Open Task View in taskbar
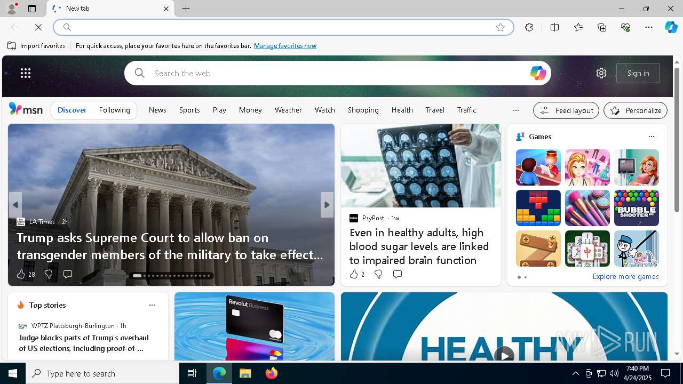Image resolution: width=683 pixels, height=384 pixels. 192,373
